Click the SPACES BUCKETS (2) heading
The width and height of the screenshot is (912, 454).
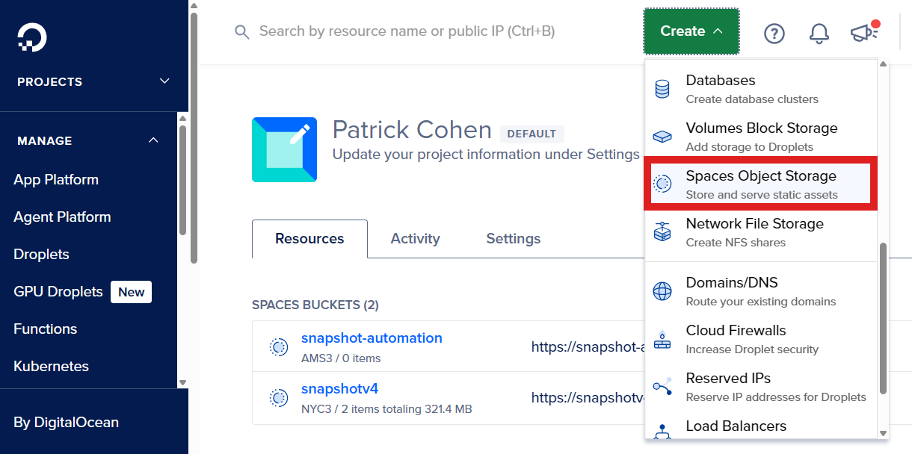click(315, 305)
